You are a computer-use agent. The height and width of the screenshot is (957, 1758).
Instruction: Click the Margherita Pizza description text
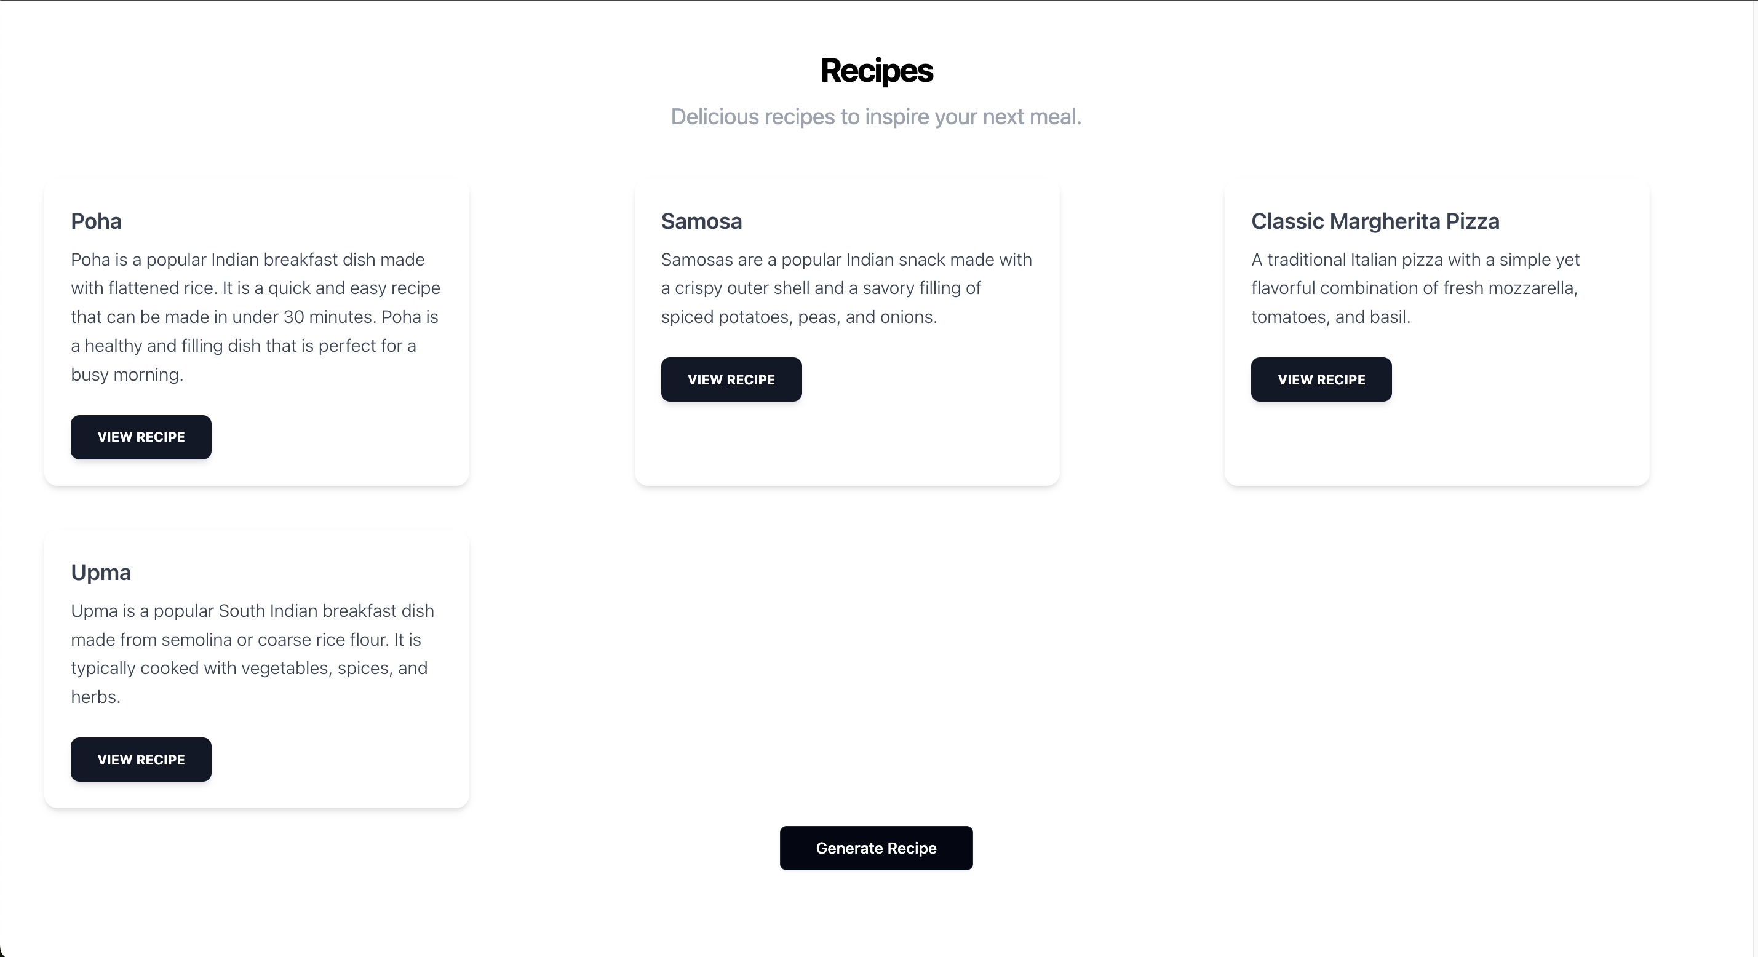[1415, 288]
